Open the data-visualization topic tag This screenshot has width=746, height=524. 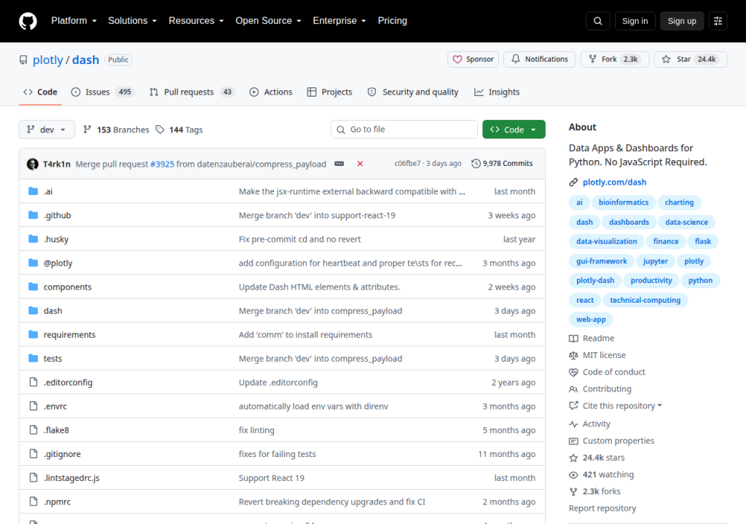[x=607, y=241]
